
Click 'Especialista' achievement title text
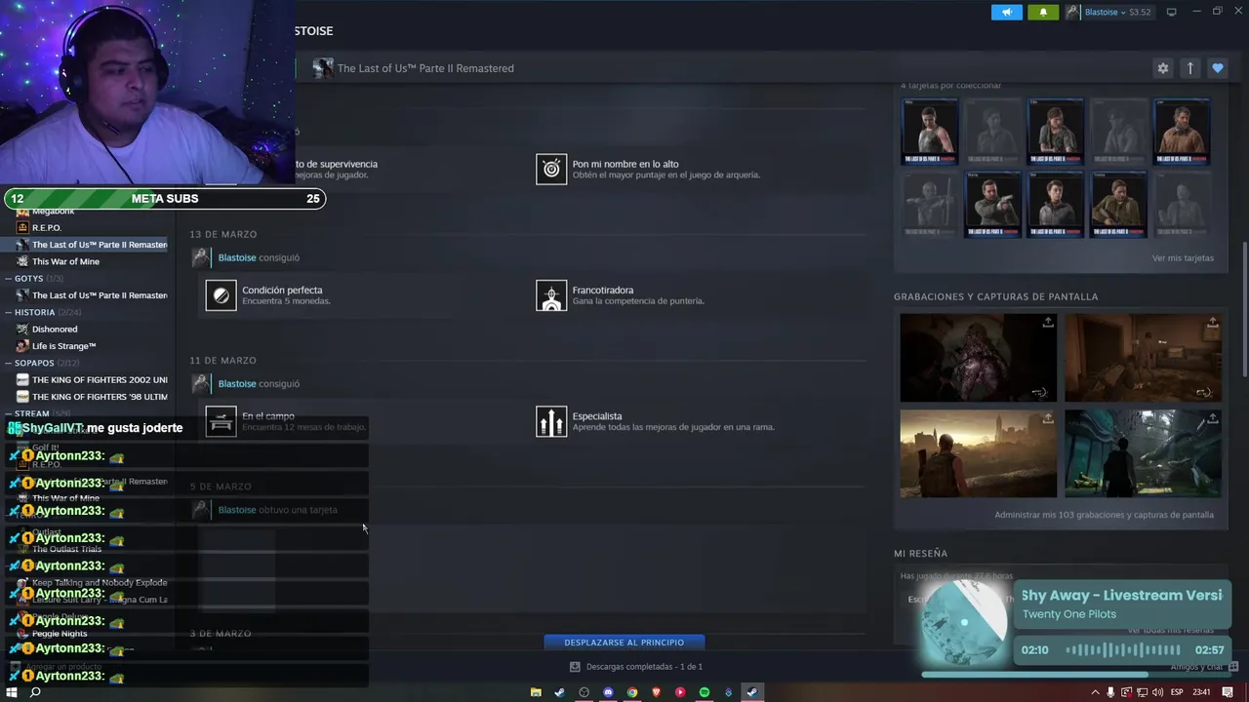point(597,416)
